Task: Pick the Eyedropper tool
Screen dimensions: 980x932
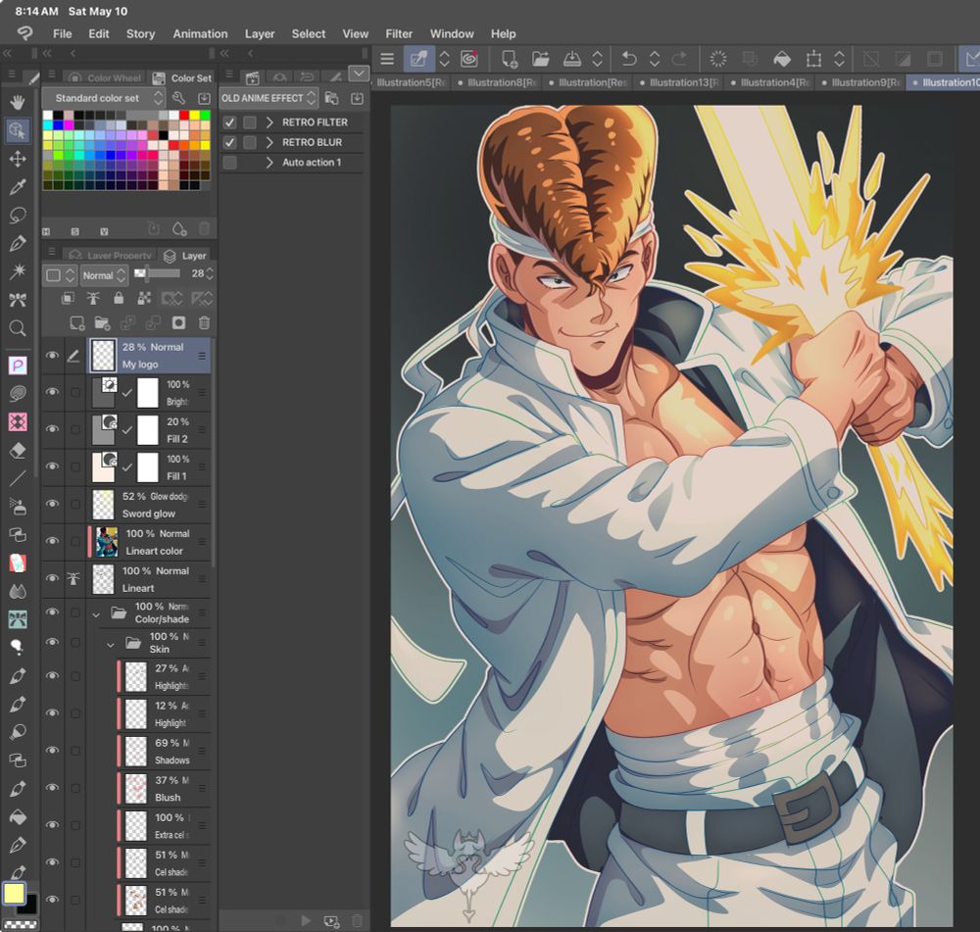Action: (18, 187)
